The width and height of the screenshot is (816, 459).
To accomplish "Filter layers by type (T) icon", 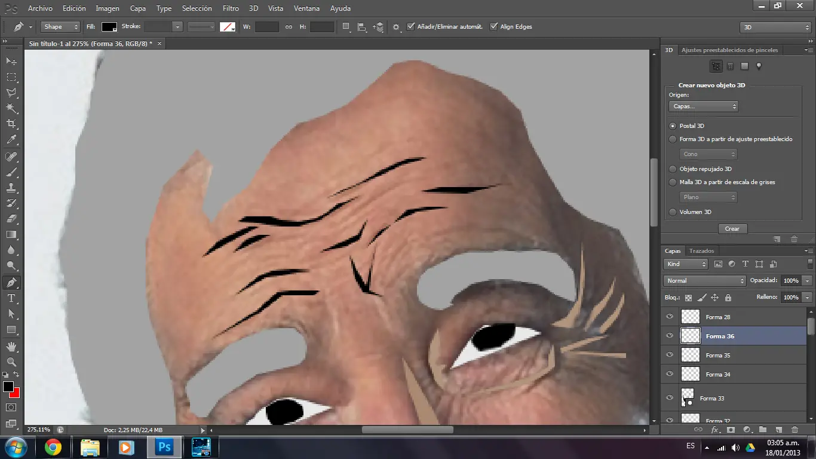I will pyautogui.click(x=746, y=264).
